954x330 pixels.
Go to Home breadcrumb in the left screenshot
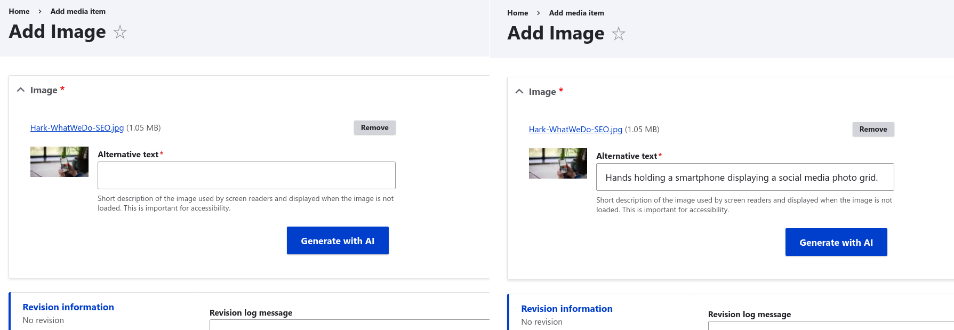(19, 11)
